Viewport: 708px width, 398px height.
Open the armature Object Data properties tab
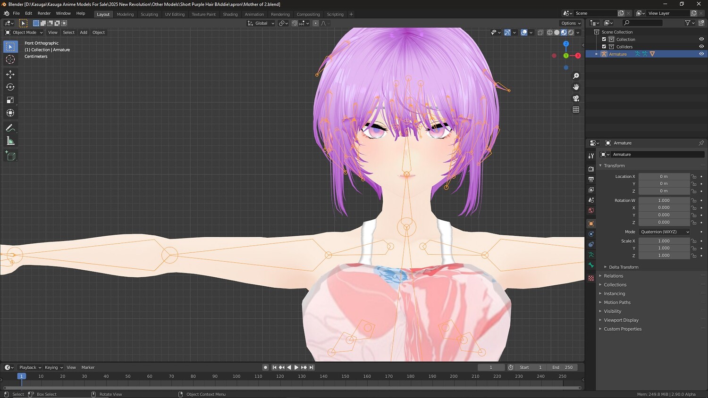tap(591, 255)
